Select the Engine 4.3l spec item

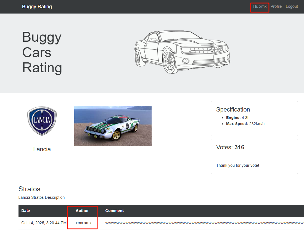[x=237, y=118]
